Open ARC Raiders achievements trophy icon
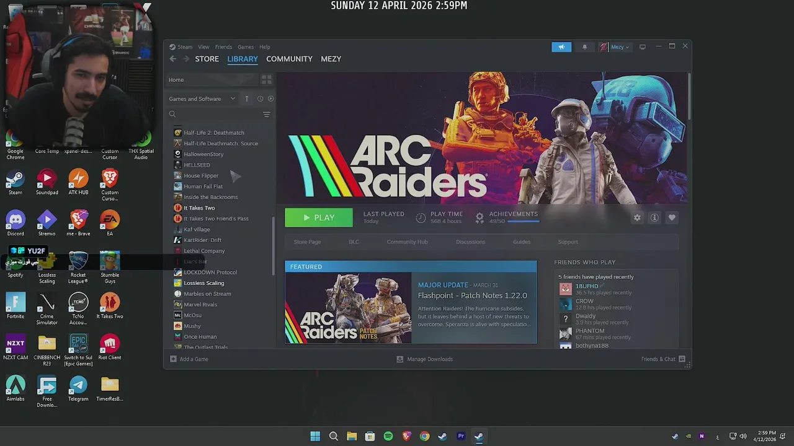Viewport: 794px width, 446px height. point(480,217)
